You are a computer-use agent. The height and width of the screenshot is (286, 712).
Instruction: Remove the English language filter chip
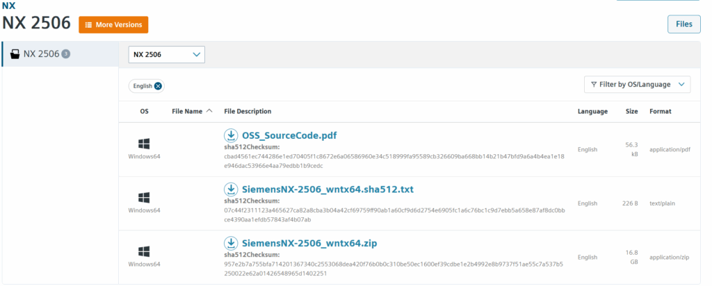tap(158, 86)
